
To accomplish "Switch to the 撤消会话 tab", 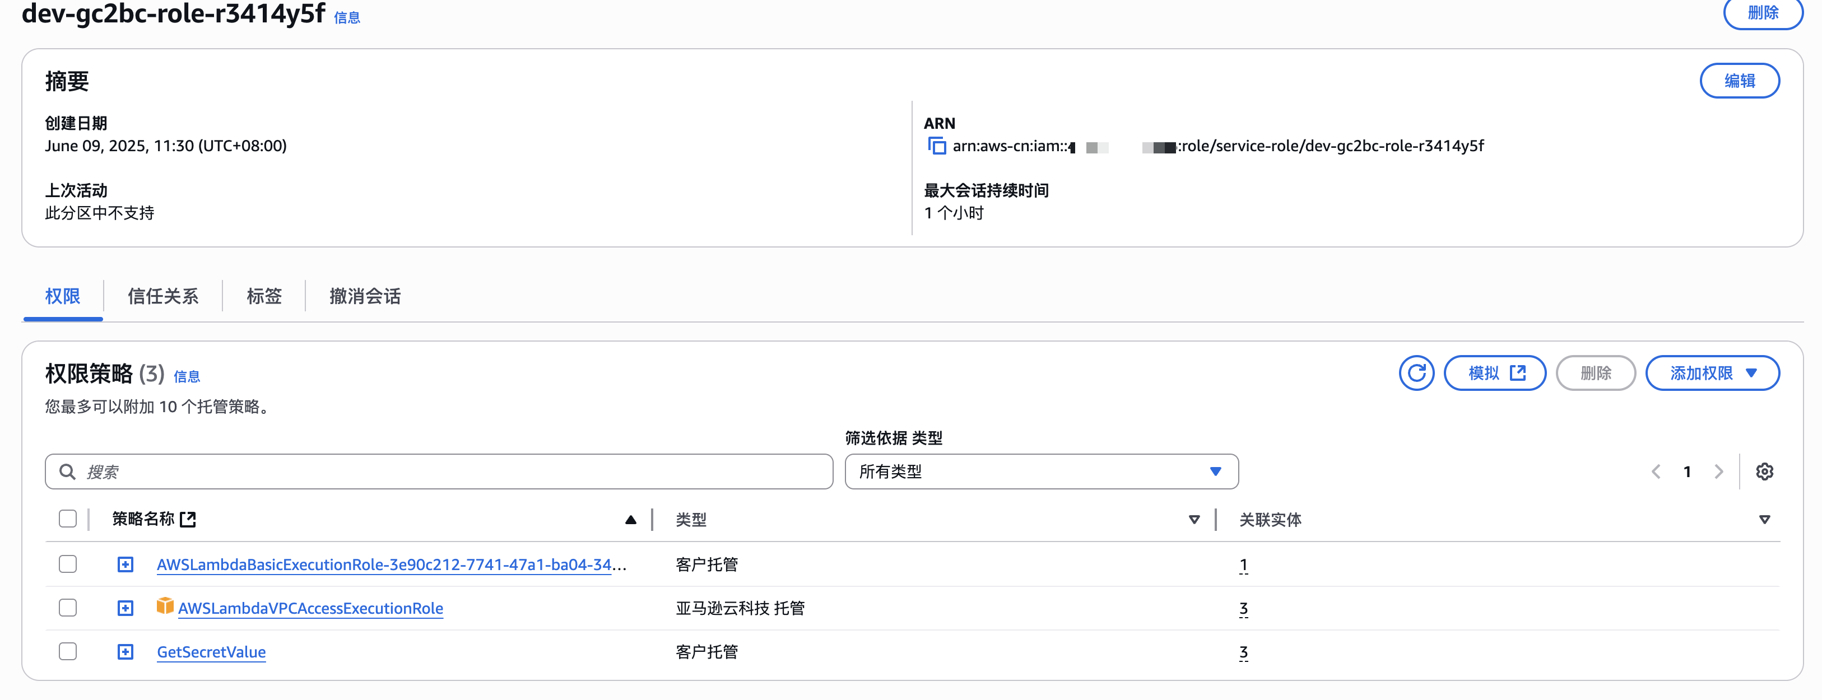I will (365, 296).
